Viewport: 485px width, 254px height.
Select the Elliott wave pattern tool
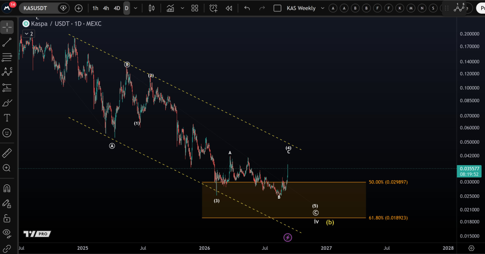[x=7, y=72]
